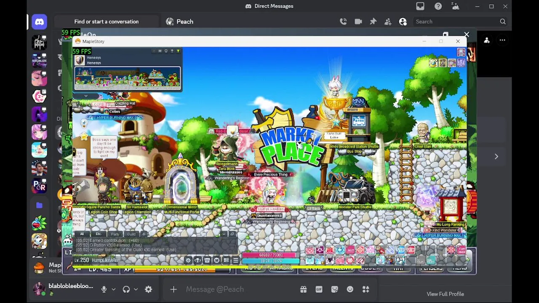Add a new chat tab with plus
Viewport: 539px width, 303px height.
[x=144, y=234]
